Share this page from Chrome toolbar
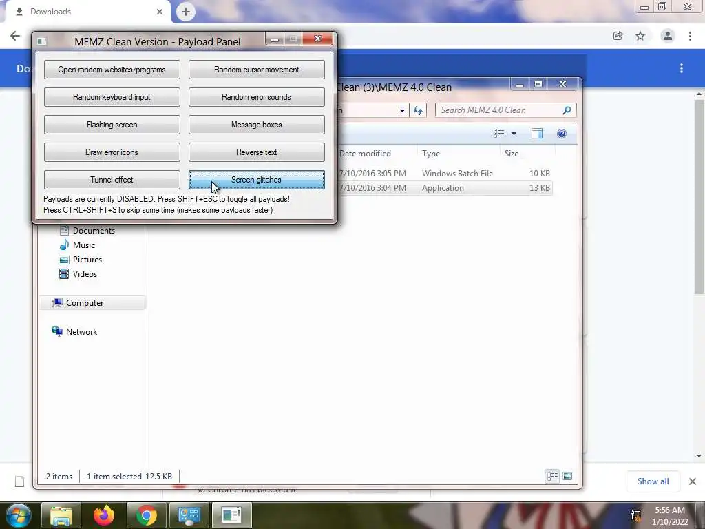The width and height of the screenshot is (705, 529). [x=618, y=36]
